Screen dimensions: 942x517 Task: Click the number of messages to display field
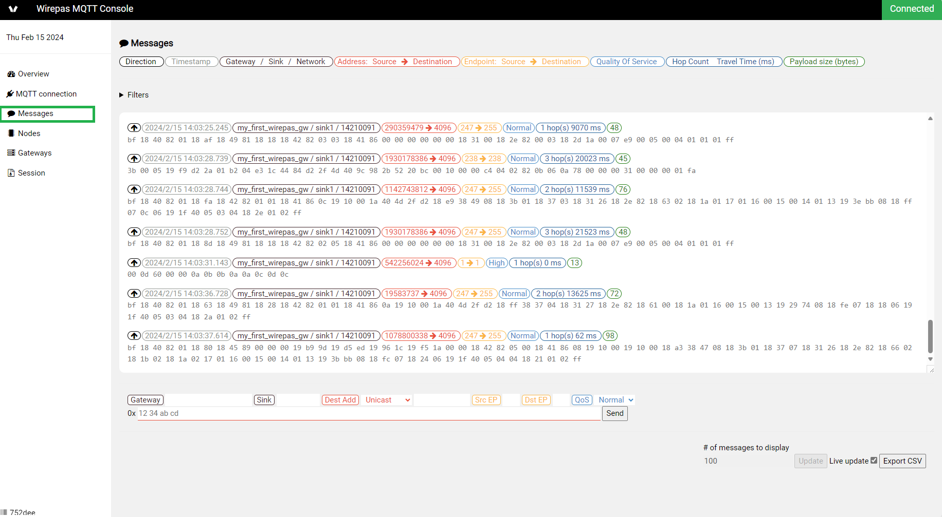747,461
